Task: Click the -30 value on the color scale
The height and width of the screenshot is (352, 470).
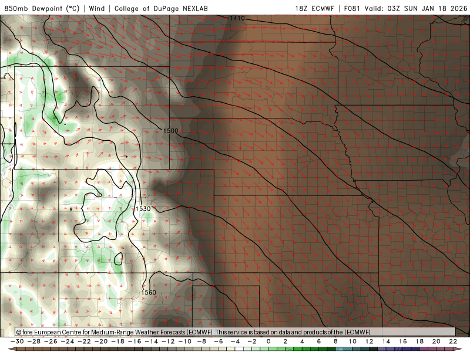Action: tap(17, 341)
